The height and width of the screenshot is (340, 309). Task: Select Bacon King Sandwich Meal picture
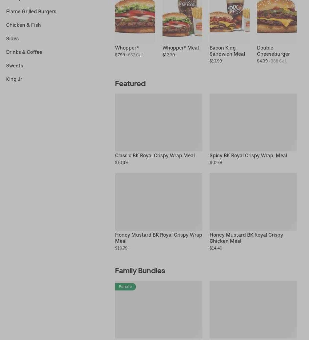tap(229, 21)
